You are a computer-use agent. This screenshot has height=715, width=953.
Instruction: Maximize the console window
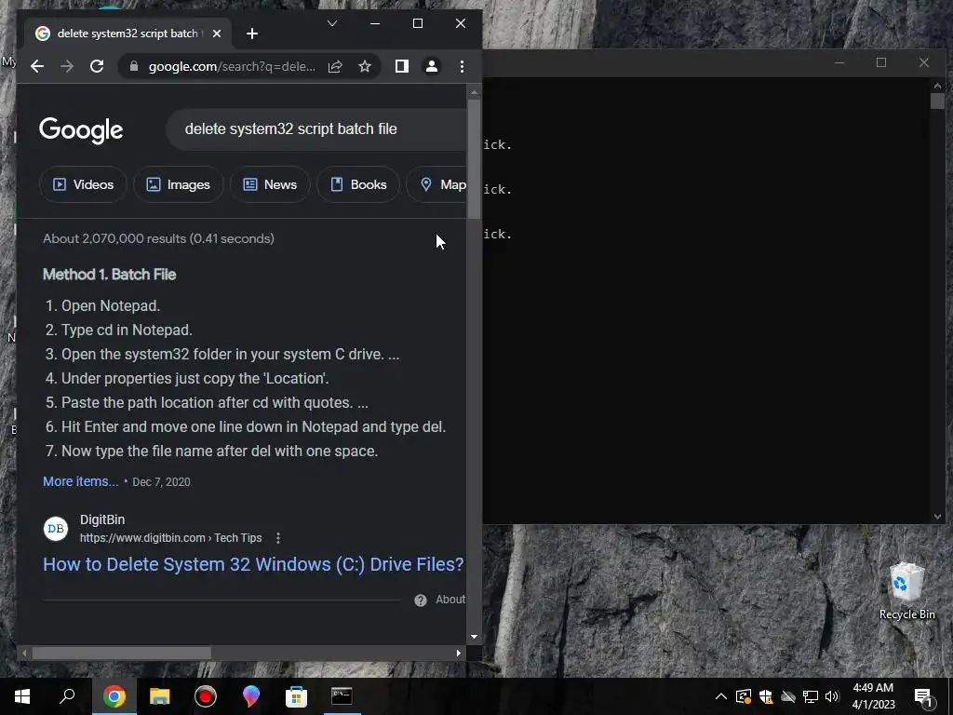tap(881, 62)
